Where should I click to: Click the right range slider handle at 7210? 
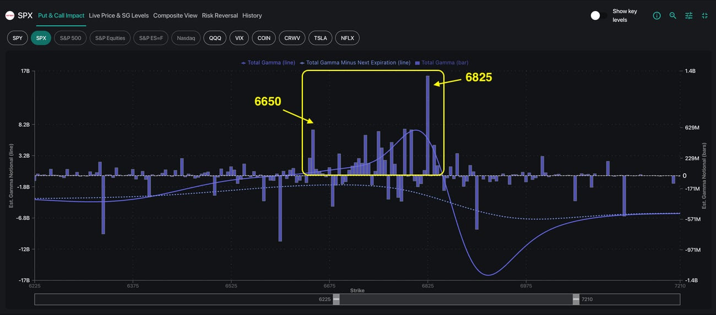click(576, 299)
